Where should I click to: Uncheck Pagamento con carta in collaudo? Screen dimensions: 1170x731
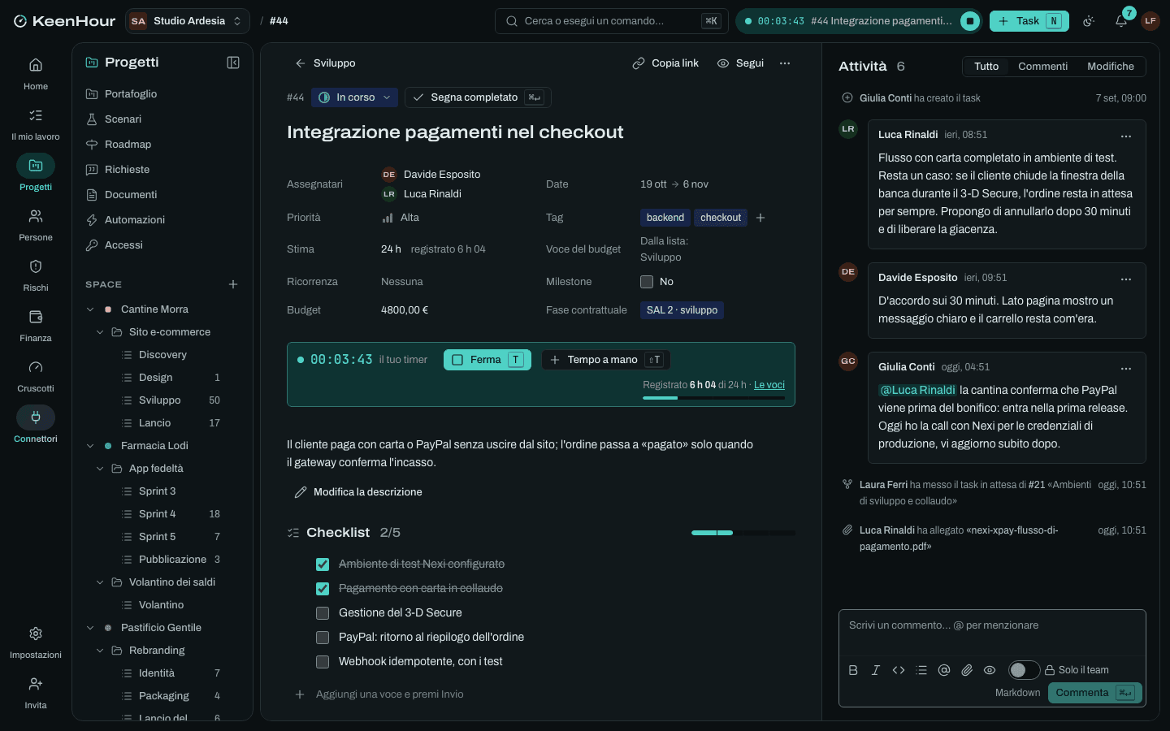coord(323,589)
